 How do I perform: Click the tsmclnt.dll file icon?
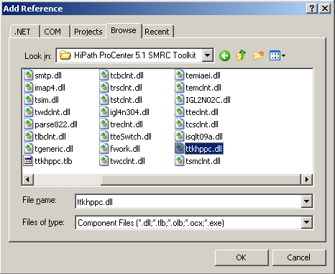click(179, 160)
